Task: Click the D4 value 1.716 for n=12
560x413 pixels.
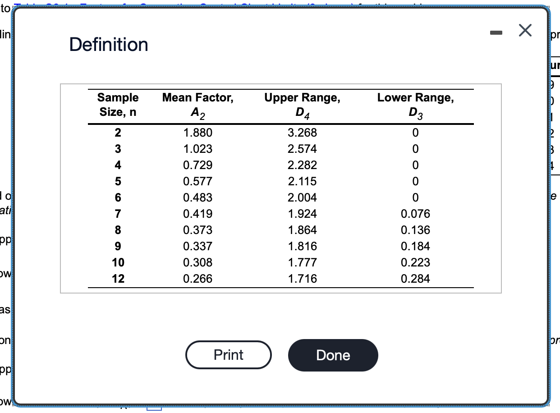Action: click(302, 279)
